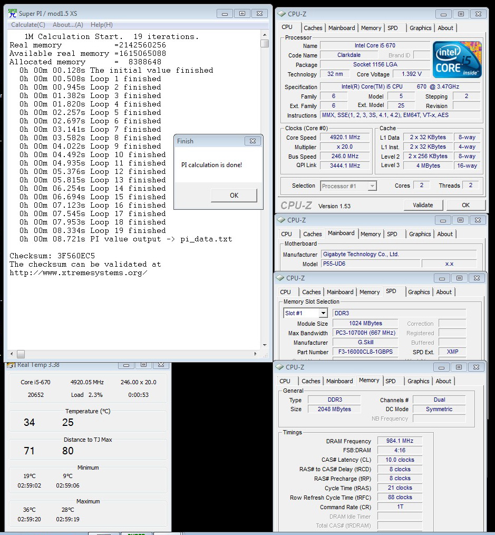495x535 pixels.
Task: Select About tab in CPU-Z Memory window
Action: click(x=443, y=381)
